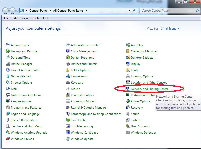
Task: Expand the address bar history dropdown arrow
Action: click(129, 11)
